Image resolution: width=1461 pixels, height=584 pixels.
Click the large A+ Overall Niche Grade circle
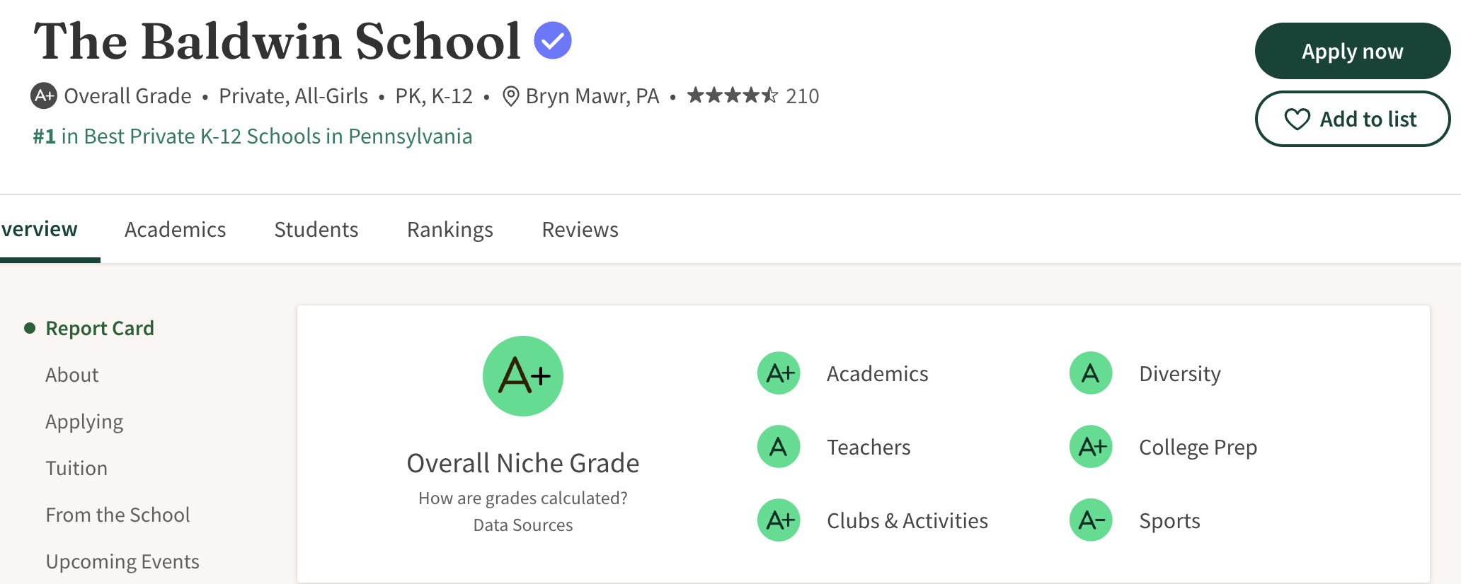point(523,376)
